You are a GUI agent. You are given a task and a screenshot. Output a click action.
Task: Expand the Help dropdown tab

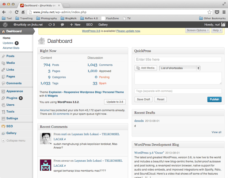click(217, 30)
